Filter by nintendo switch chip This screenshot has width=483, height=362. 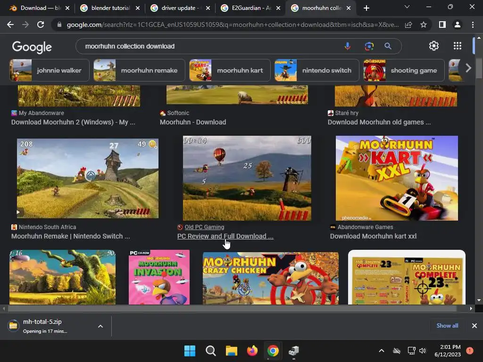coord(316,70)
